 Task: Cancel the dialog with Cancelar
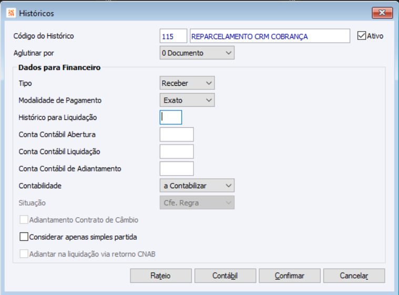click(x=354, y=276)
